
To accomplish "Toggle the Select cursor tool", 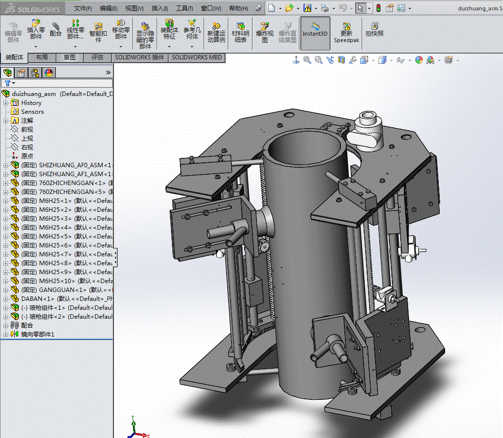I will [360, 8].
